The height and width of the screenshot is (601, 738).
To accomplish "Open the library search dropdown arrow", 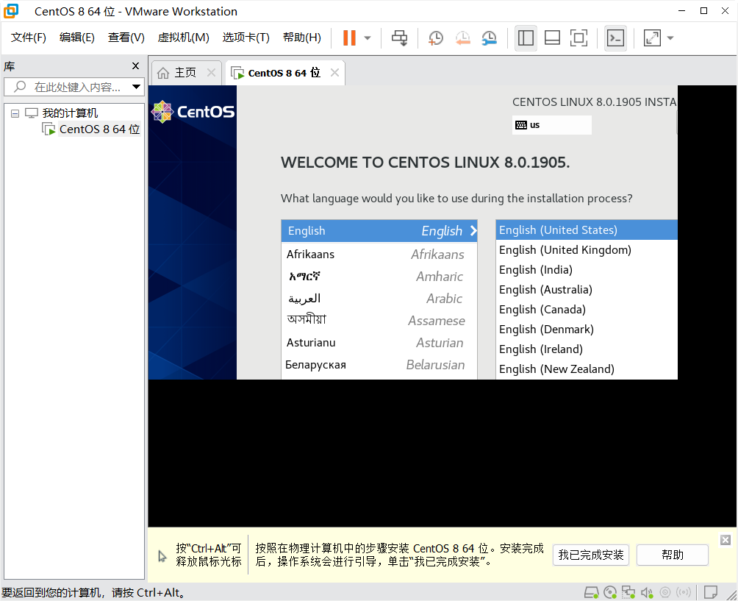I will pyautogui.click(x=137, y=87).
